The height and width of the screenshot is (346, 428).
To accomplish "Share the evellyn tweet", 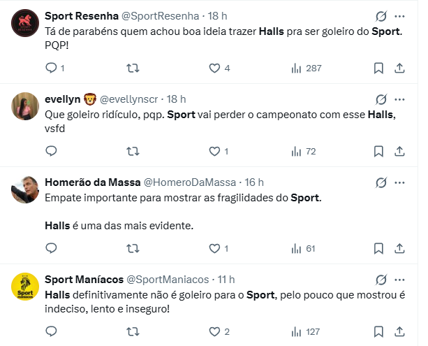I will 399,151.
